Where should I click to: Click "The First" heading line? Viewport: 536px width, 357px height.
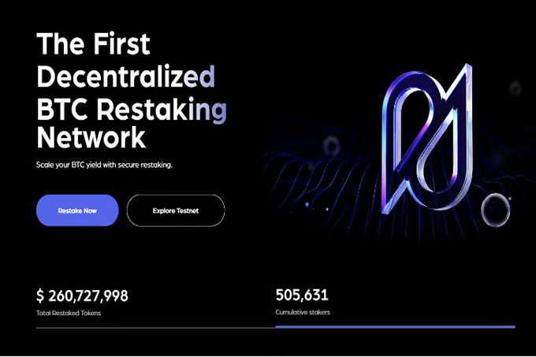(x=94, y=43)
